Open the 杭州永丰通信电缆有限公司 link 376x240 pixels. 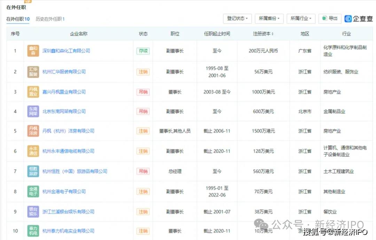pos(68,151)
